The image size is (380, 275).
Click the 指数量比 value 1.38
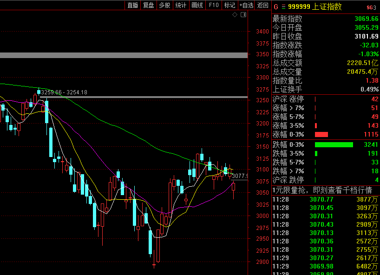[x=372, y=80]
